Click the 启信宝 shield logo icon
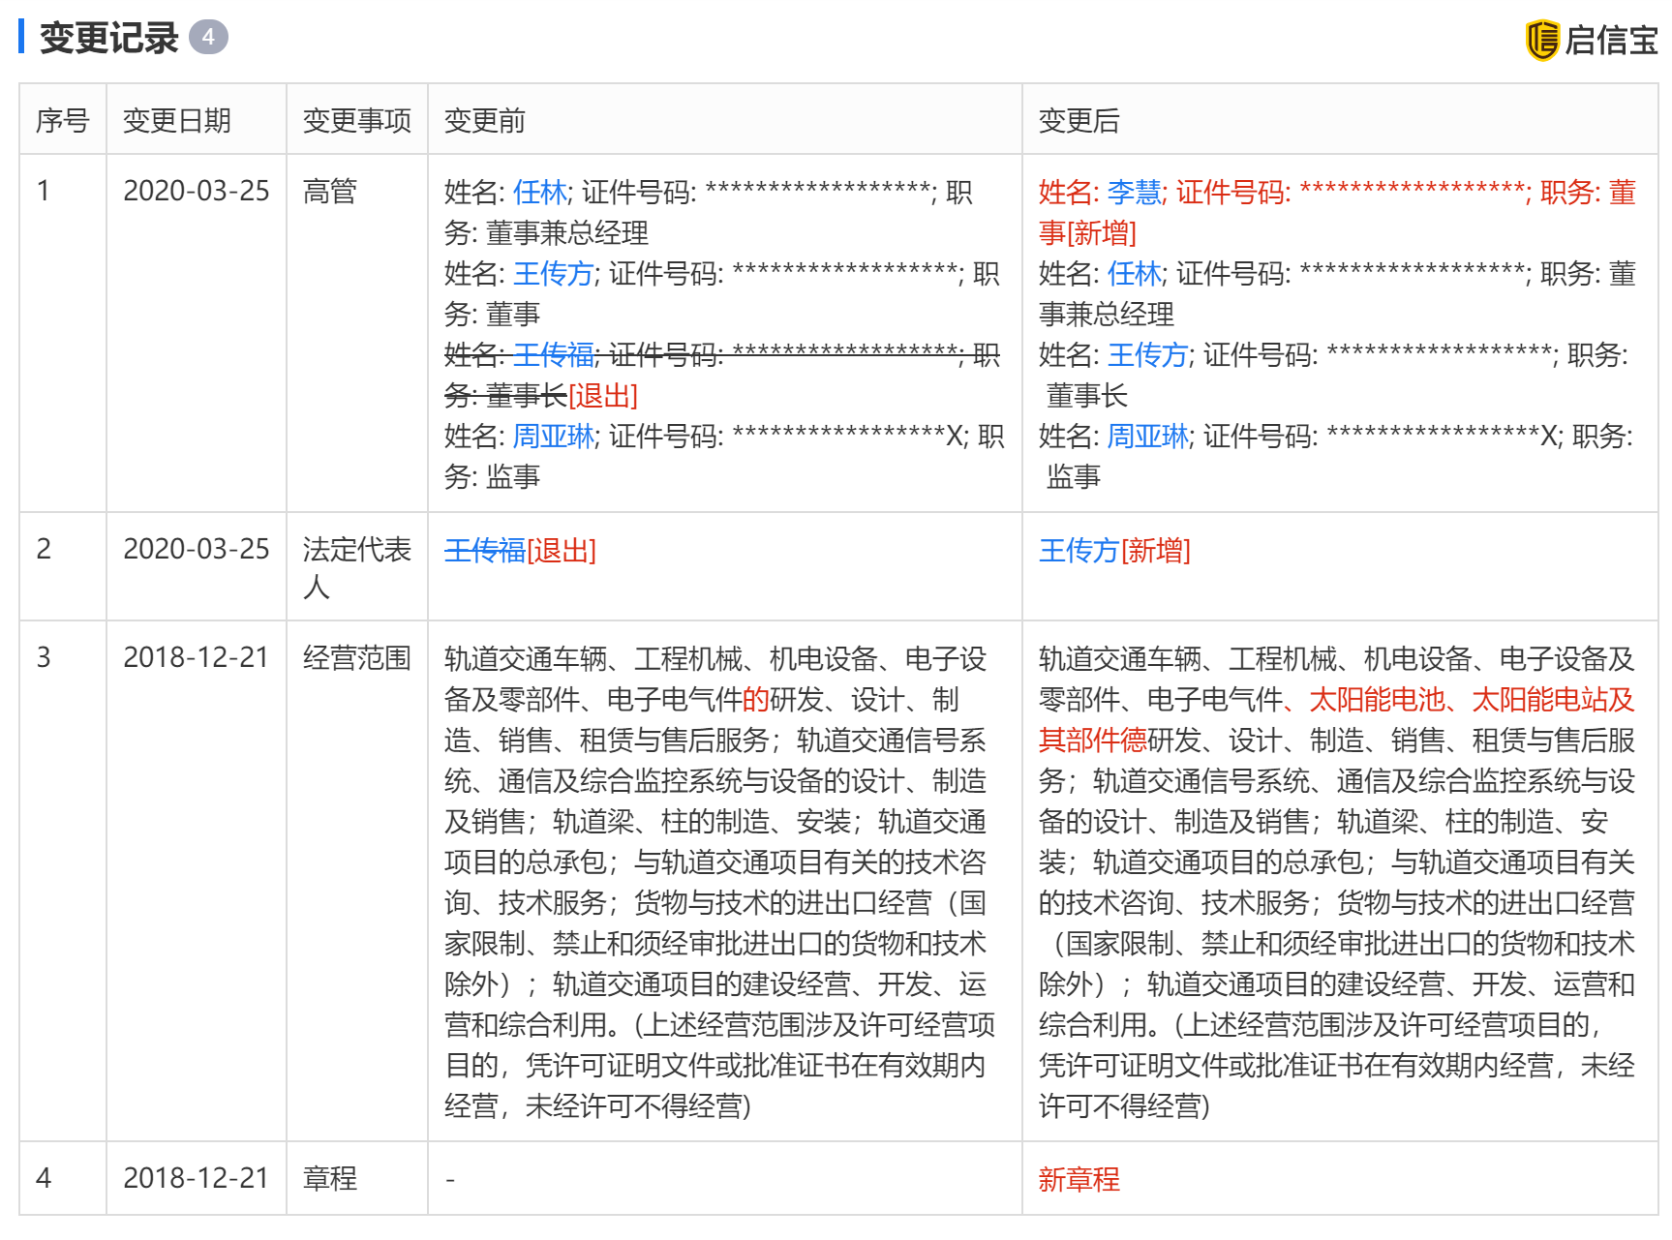The image size is (1672, 1240). (1541, 40)
